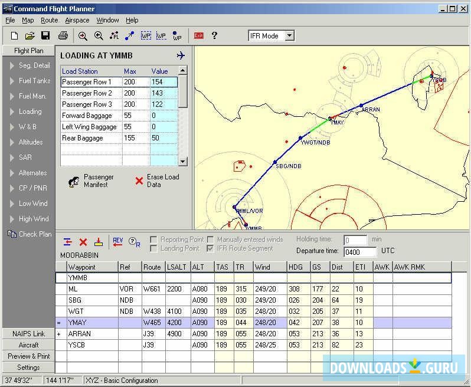Expand the CP / PNR section
Screen dimensions: 471x387
coord(12,188)
